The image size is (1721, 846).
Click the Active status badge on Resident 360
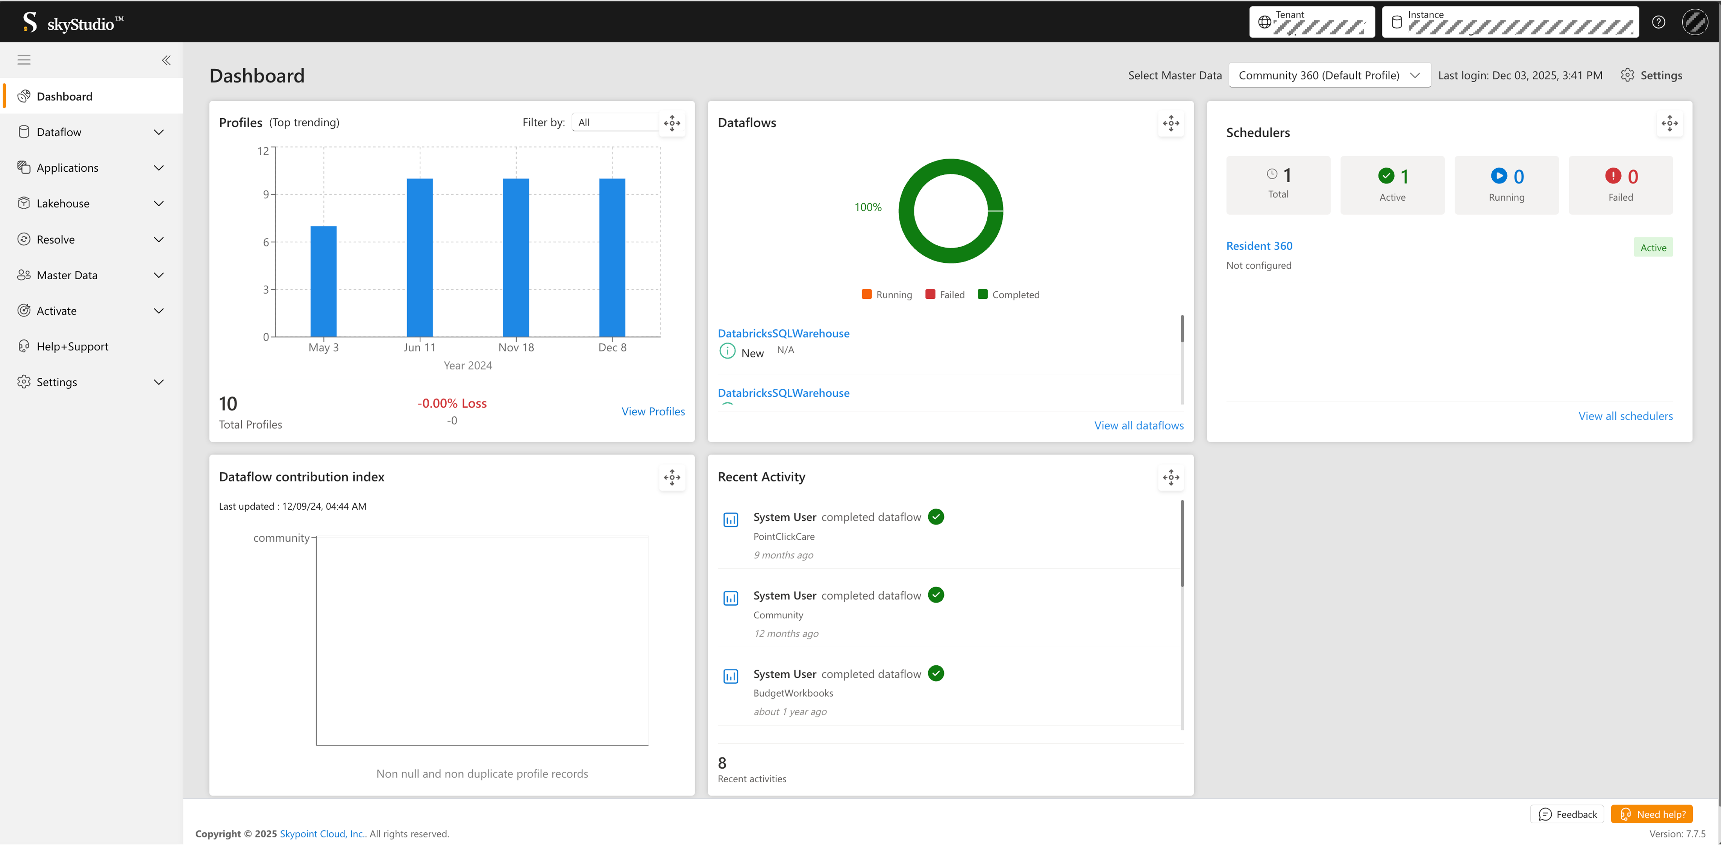1653,246
